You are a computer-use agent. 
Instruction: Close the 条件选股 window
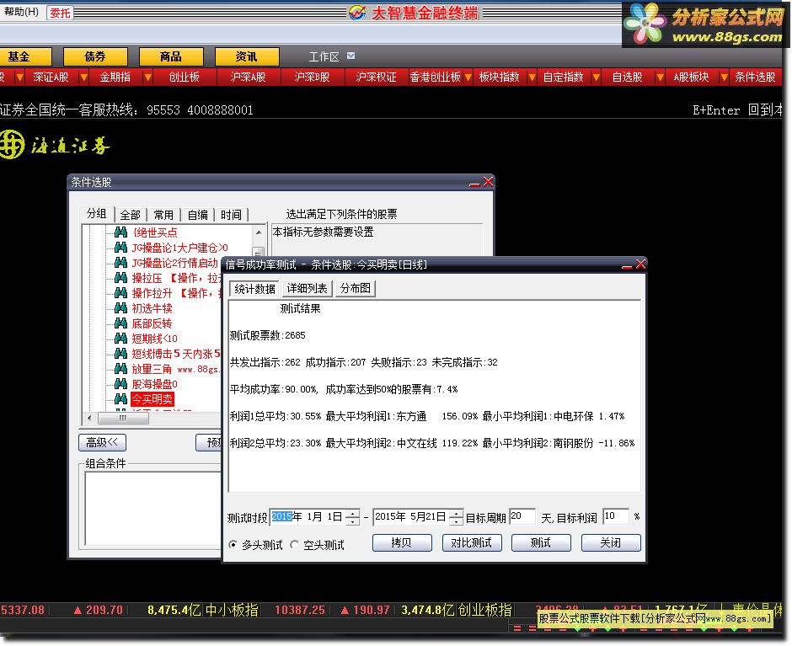[x=488, y=182]
